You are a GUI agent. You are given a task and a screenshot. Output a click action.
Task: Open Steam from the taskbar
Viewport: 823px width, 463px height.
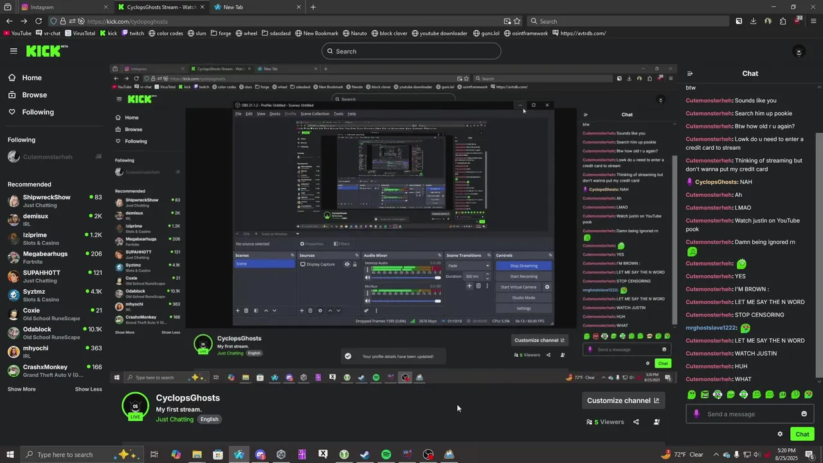tap(365, 455)
